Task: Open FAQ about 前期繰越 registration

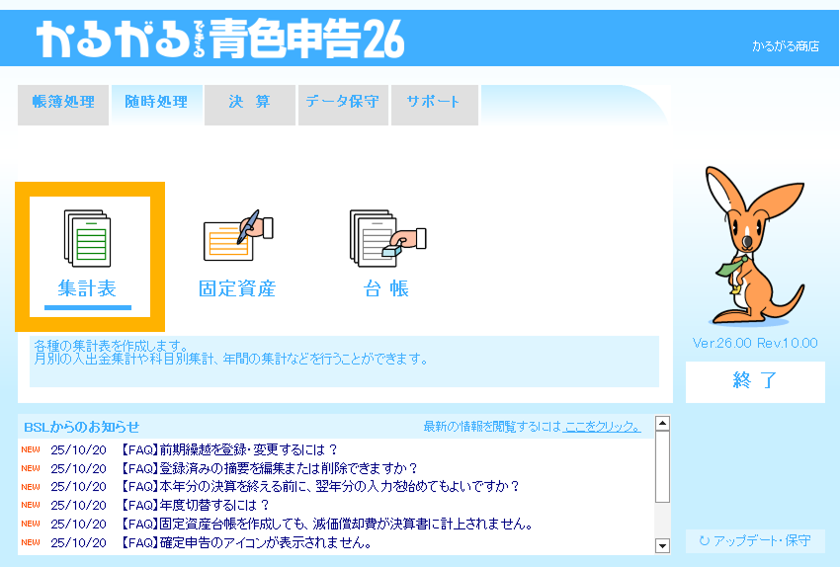Action: tap(229, 449)
